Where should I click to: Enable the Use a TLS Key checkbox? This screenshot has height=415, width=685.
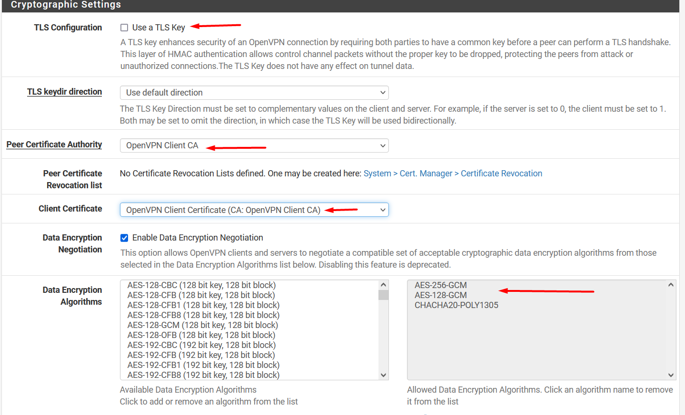[x=124, y=28]
